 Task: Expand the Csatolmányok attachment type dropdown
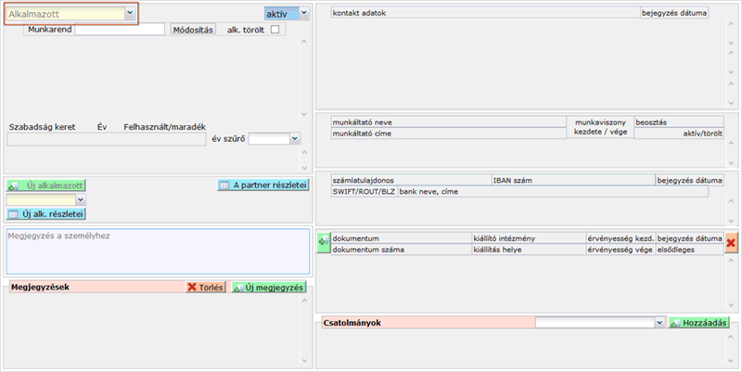click(659, 323)
